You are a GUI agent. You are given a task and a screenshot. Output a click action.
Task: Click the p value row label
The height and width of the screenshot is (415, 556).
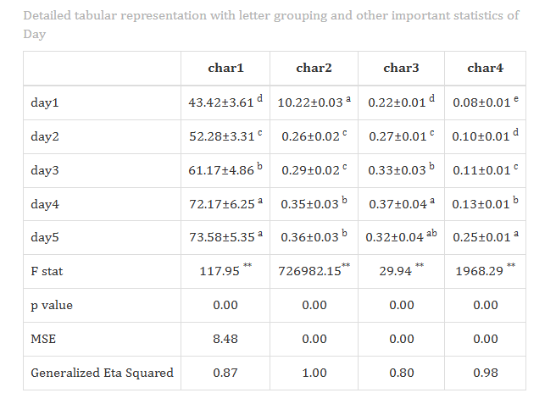(x=52, y=306)
